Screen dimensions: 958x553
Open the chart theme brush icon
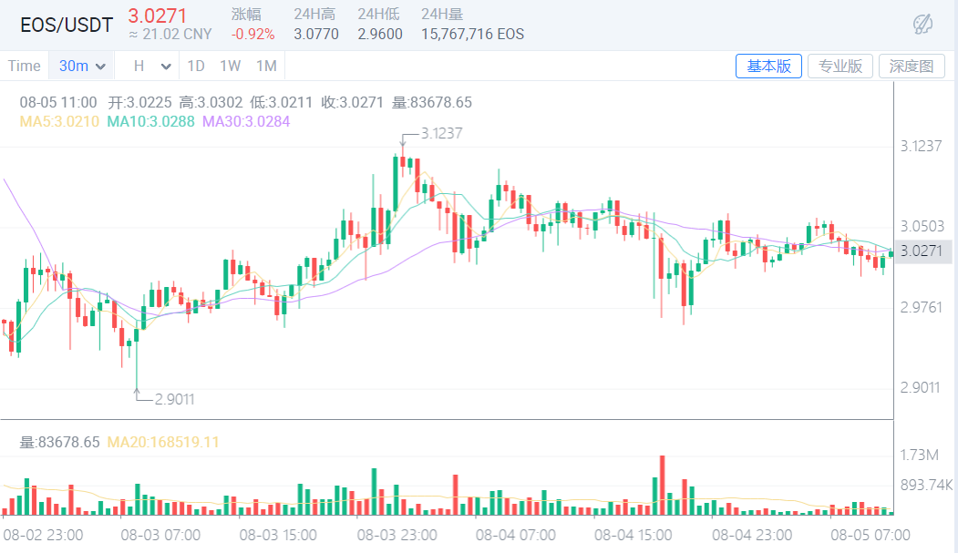(922, 25)
